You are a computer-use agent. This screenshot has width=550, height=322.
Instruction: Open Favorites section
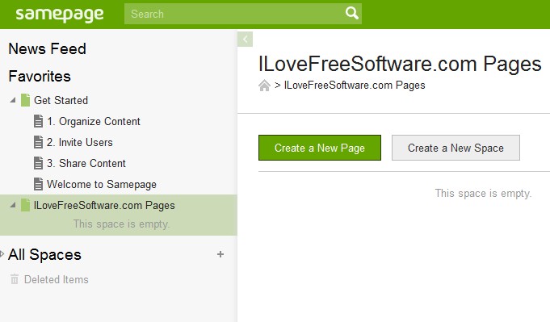tap(40, 77)
